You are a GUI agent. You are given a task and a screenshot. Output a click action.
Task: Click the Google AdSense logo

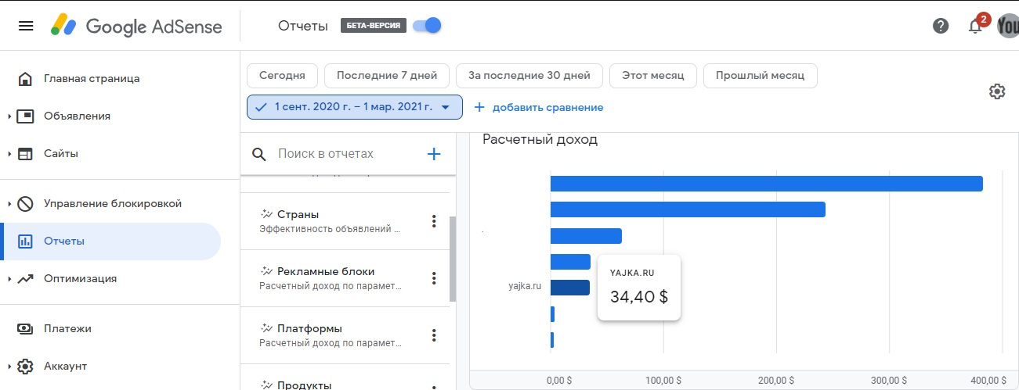pyautogui.click(x=136, y=26)
